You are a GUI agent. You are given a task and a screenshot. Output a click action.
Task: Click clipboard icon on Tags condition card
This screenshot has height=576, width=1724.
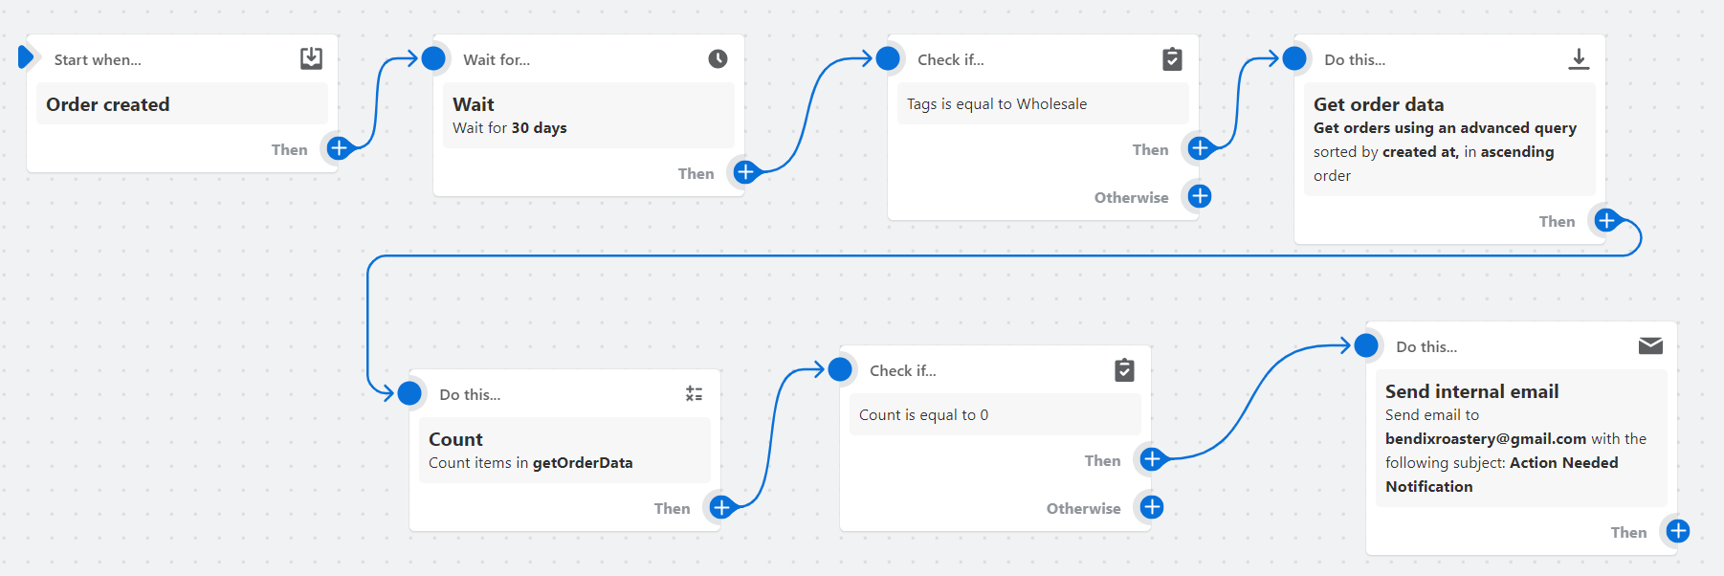coord(1172,59)
